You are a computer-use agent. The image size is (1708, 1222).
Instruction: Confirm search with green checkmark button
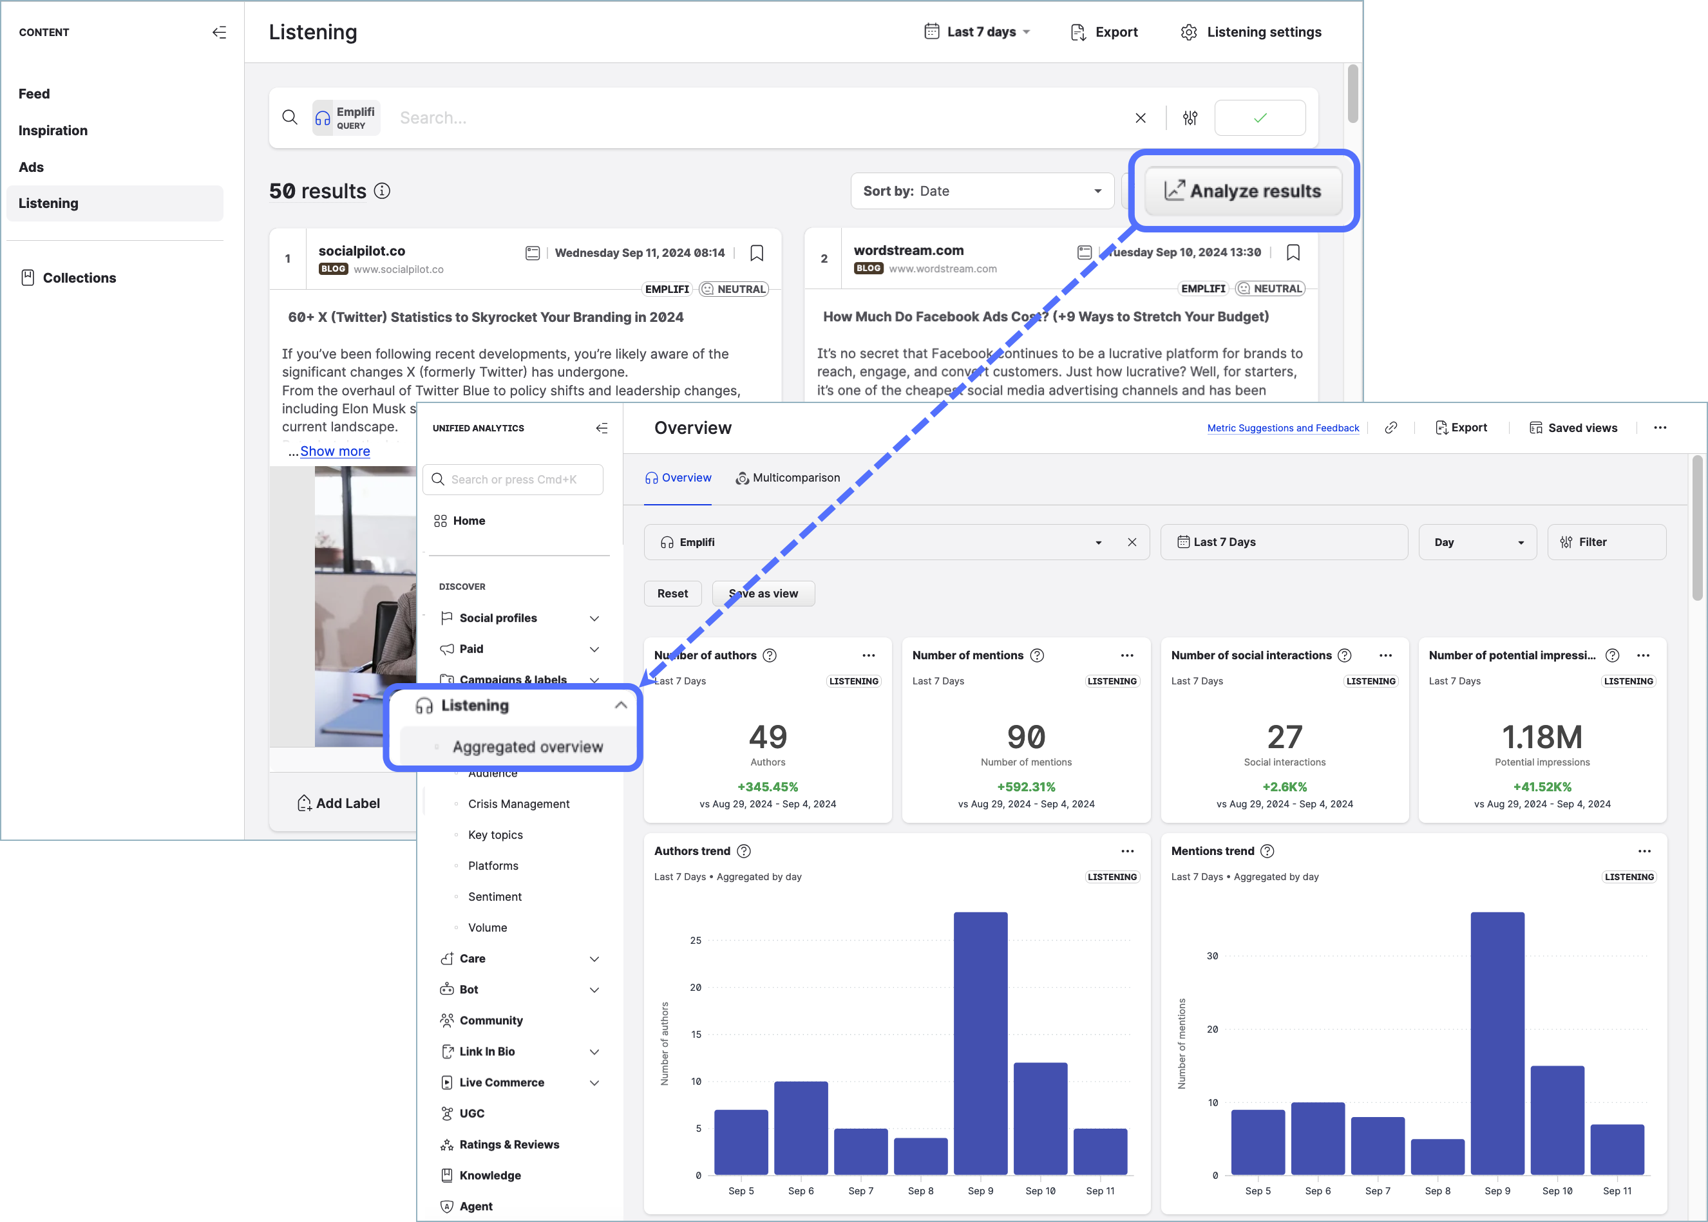[1259, 118]
